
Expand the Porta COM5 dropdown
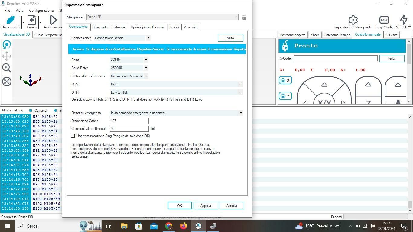click(146, 60)
